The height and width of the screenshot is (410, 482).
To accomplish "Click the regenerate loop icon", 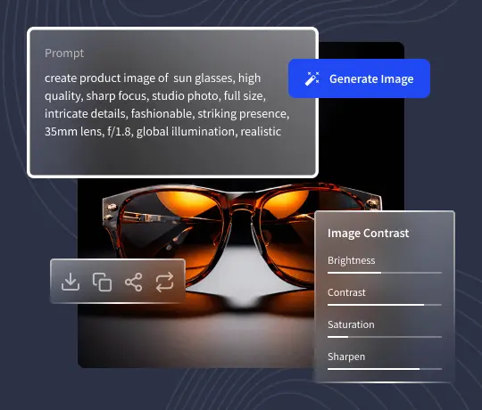I will click(165, 282).
